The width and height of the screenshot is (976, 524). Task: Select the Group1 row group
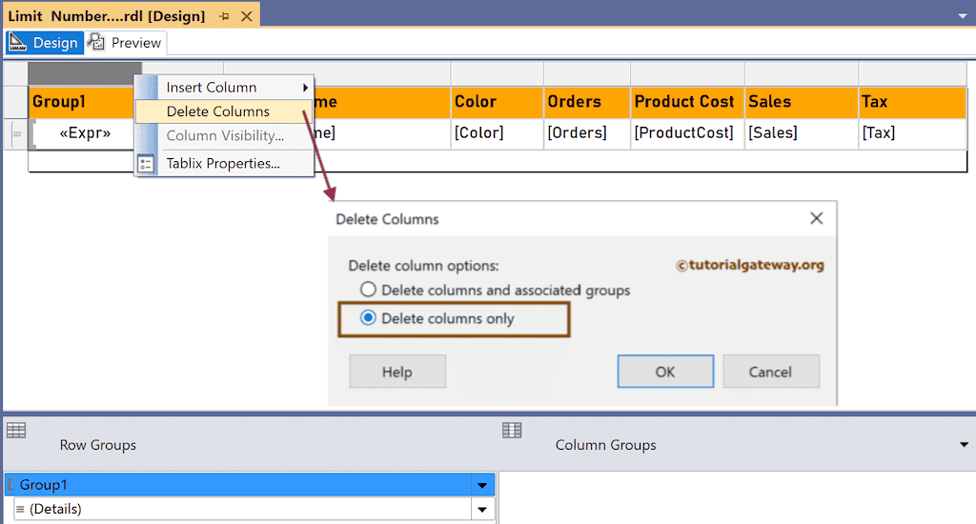pos(238,485)
